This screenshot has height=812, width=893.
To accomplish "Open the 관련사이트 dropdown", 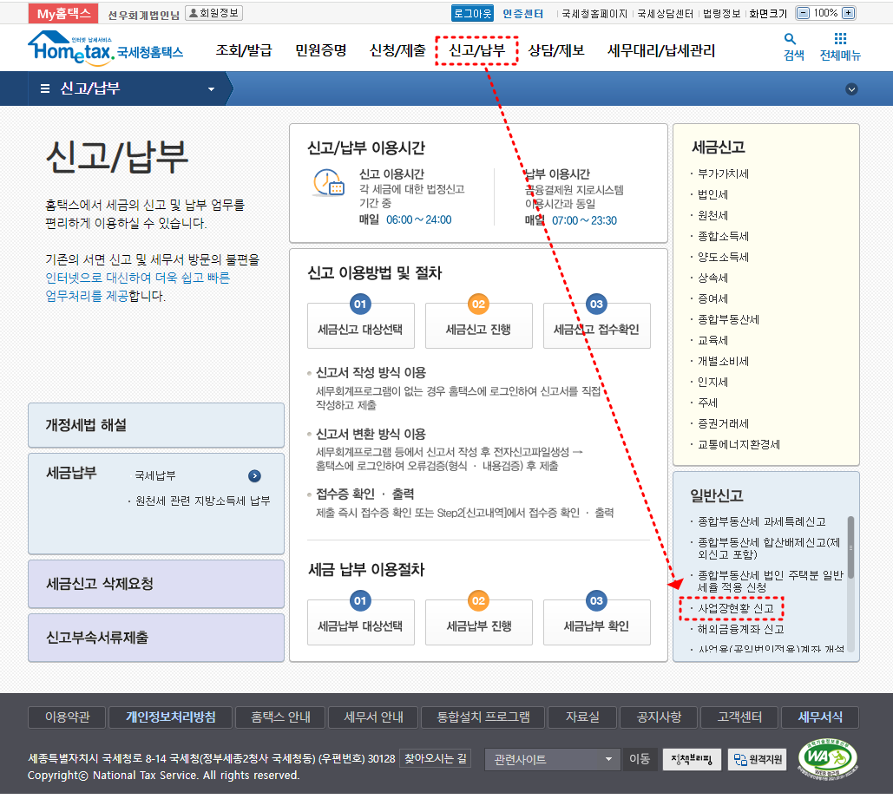I will coord(553,759).
